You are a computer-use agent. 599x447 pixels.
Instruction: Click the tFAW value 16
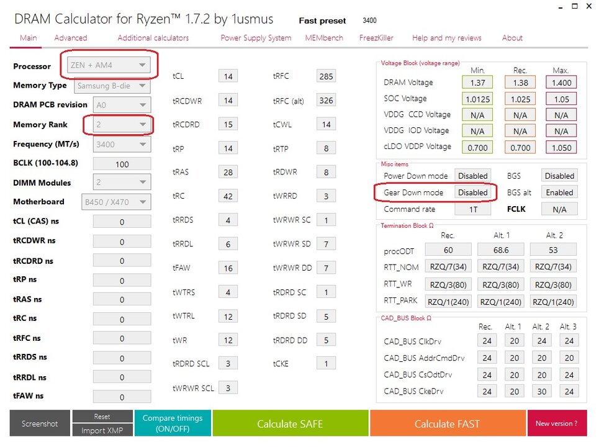pyautogui.click(x=228, y=268)
